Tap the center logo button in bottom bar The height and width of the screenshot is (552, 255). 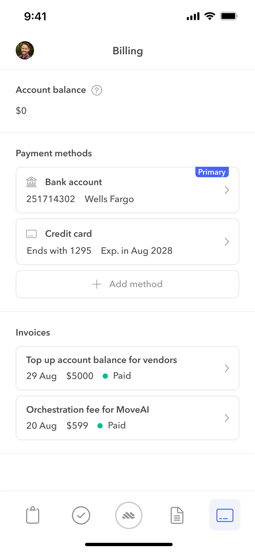click(x=129, y=515)
